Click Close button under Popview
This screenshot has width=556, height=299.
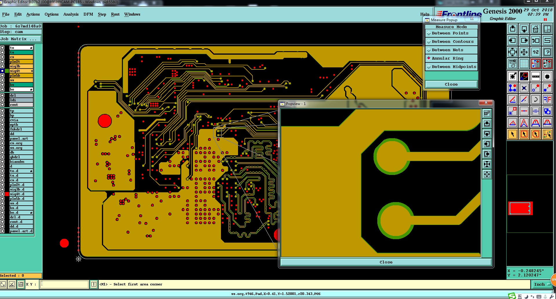pos(386,262)
